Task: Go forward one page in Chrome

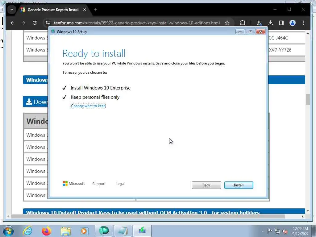Action: (23, 23)
